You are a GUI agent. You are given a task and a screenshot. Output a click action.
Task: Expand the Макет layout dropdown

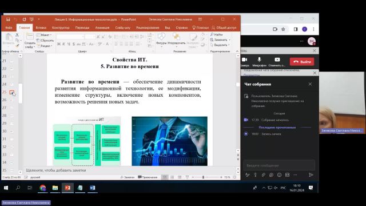click(x=44, y=35)
